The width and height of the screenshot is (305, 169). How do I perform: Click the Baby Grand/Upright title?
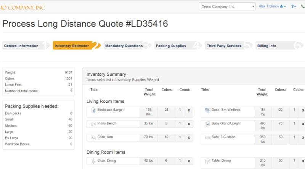point(226,123)
